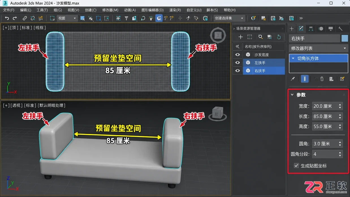Click the 高度 spinner arrows
This screenshot has width=350, height=197.
pyautogui.click(x=340, y=126)
